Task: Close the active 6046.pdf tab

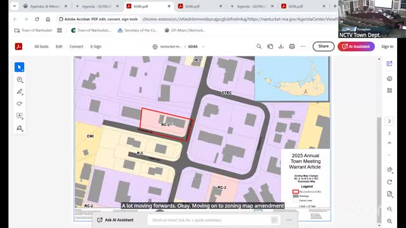Action: tap(169, 6)
